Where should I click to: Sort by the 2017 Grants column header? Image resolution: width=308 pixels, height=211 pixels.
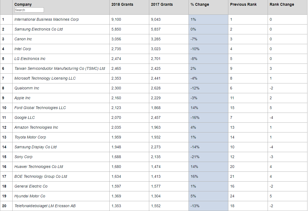pos(162,4)
